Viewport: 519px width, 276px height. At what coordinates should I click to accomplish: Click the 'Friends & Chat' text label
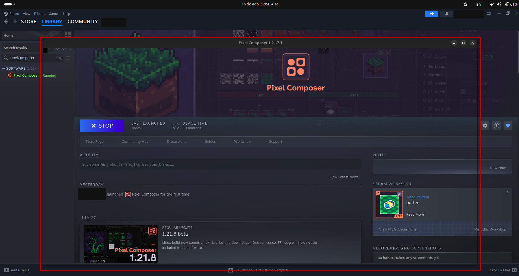tap(499, 270)
